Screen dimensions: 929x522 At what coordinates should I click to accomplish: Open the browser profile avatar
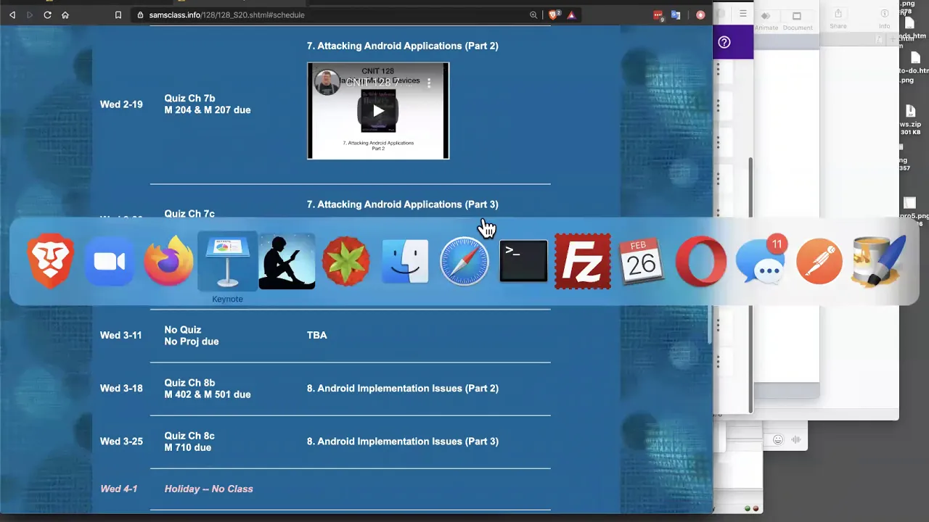coord(700,14)
